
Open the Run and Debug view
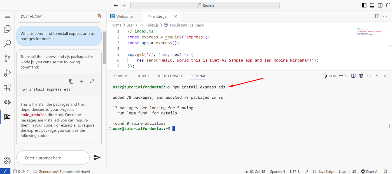pyautogui.click(x=7, y=73)
